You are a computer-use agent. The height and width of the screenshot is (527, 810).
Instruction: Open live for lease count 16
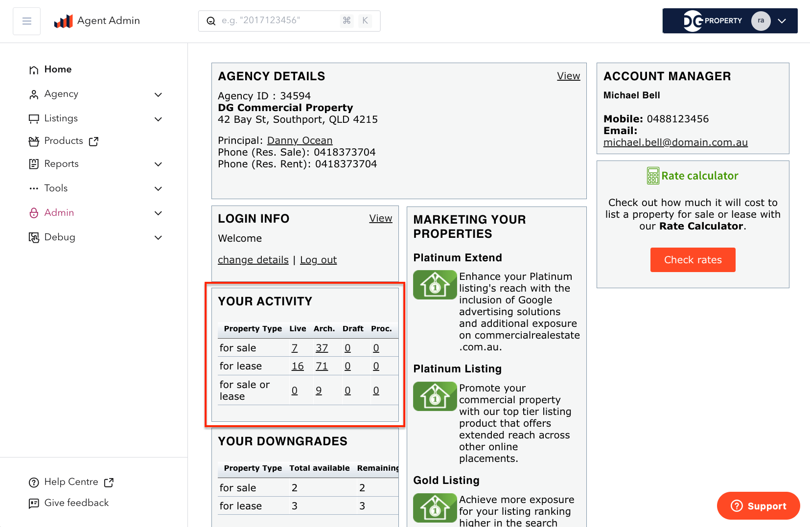(x=298, y=366)
